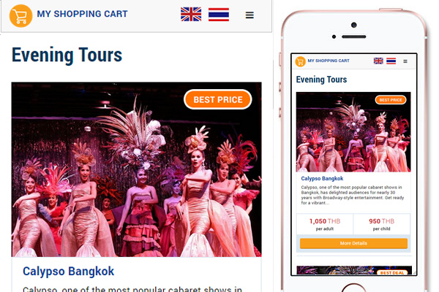Click More Details button in phone mockup
439x292 pixels.
[x=353, y=243]
